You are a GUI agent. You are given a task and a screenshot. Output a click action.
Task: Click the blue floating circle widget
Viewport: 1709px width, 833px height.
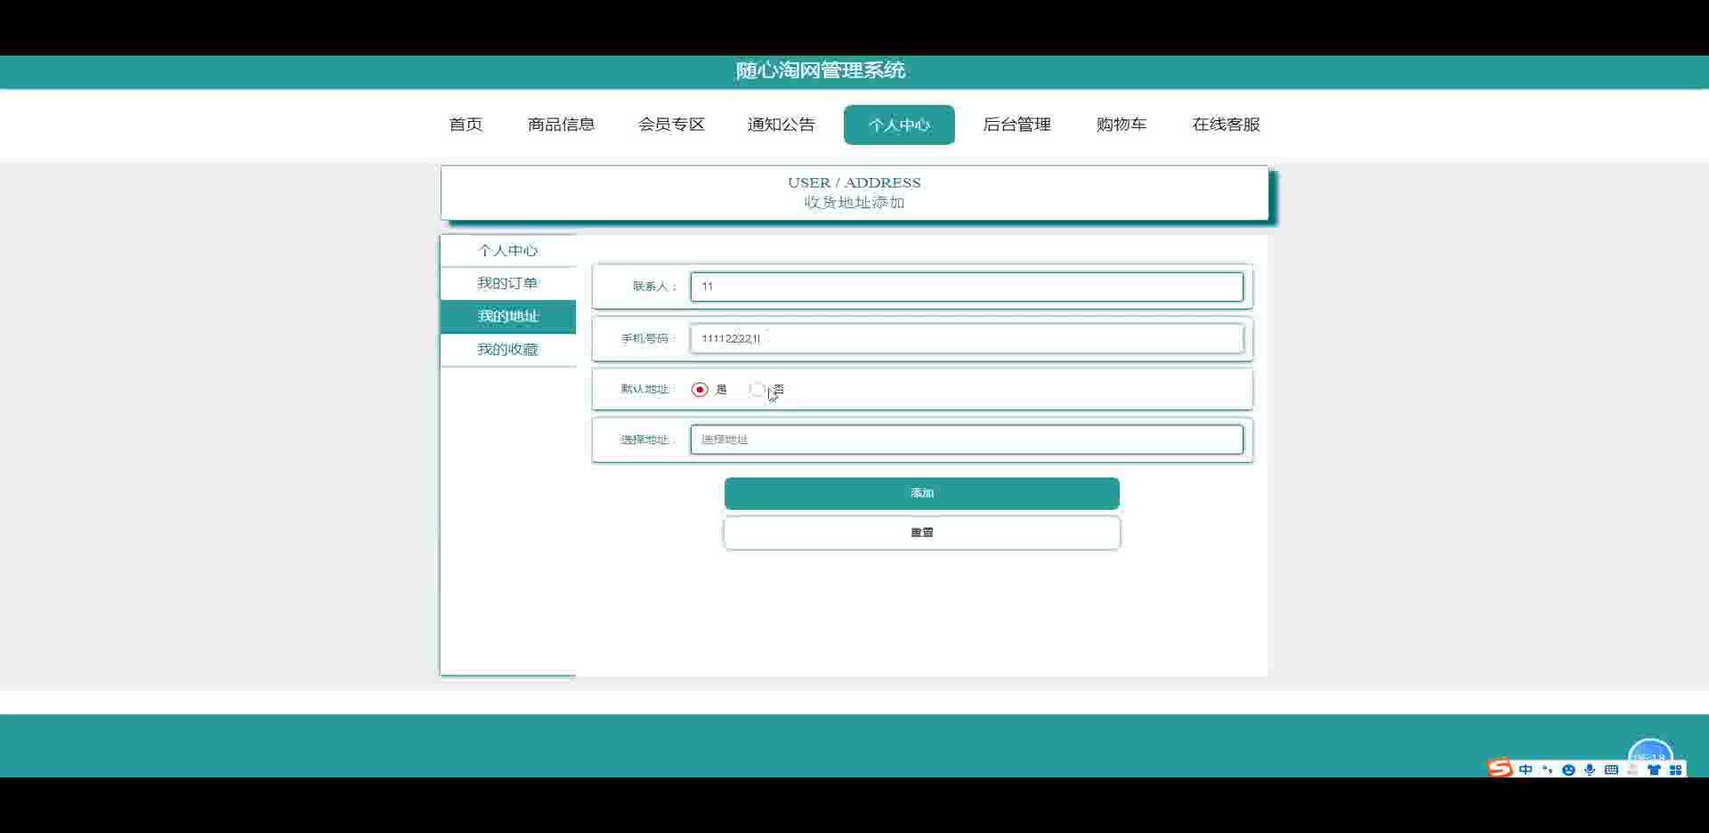(x=1650, y=751)
